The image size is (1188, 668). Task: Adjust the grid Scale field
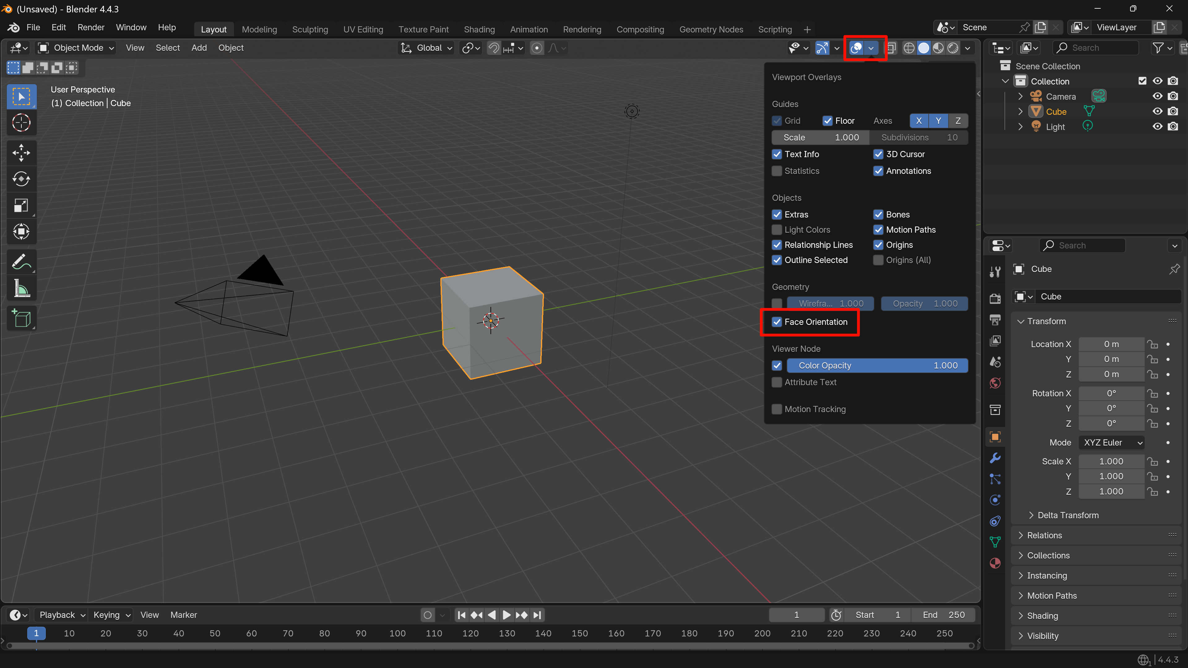820,137
